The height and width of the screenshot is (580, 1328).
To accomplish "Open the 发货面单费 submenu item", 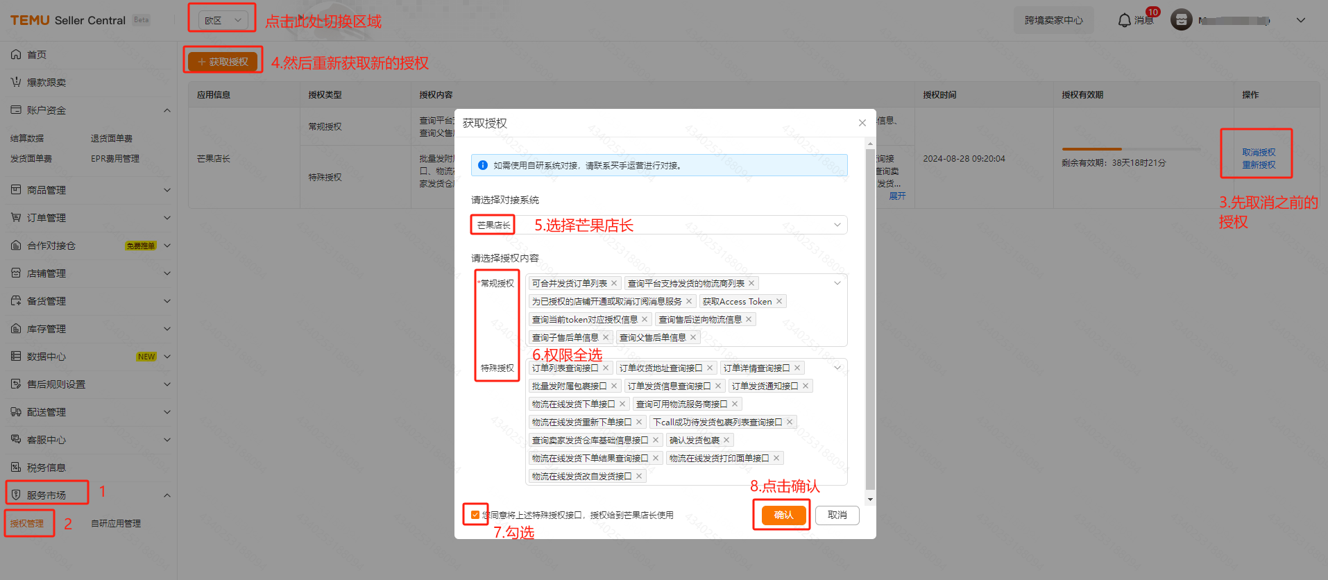I will tap(31, 159).
